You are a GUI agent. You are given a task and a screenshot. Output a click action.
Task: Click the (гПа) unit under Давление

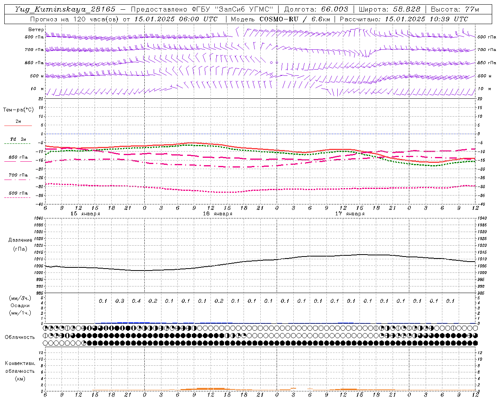pos(20,249)
